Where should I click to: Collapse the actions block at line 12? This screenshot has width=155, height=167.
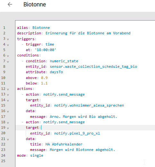pyautogui.click(x=8, y=89)
